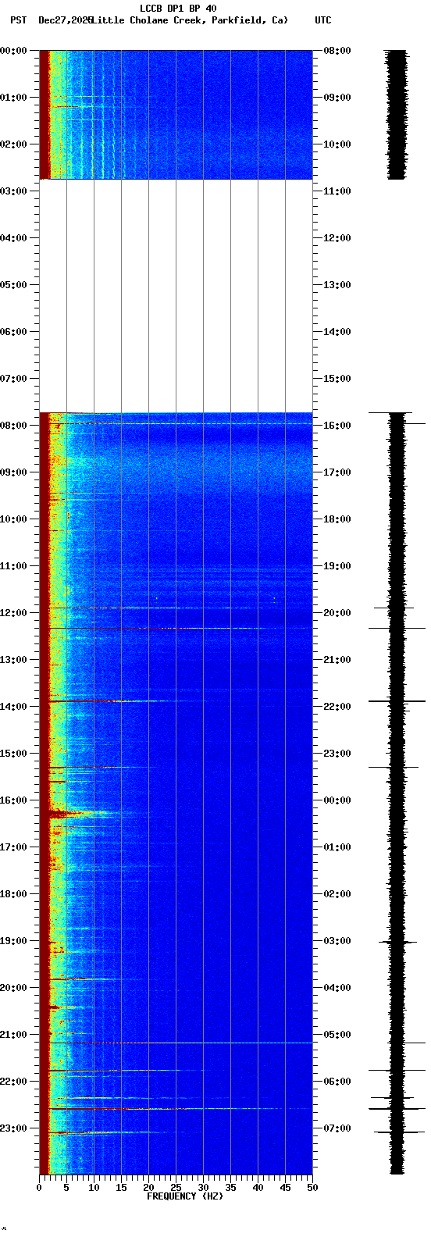431x1237 pixels.
Task: Click the 'Dec27,2026' date text
Action: coord(66,20)
